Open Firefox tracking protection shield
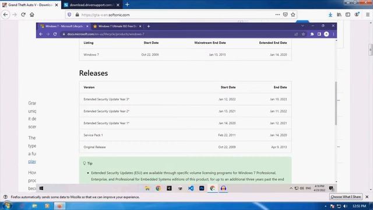Screen dimensions: 373x210 [69, 15]
